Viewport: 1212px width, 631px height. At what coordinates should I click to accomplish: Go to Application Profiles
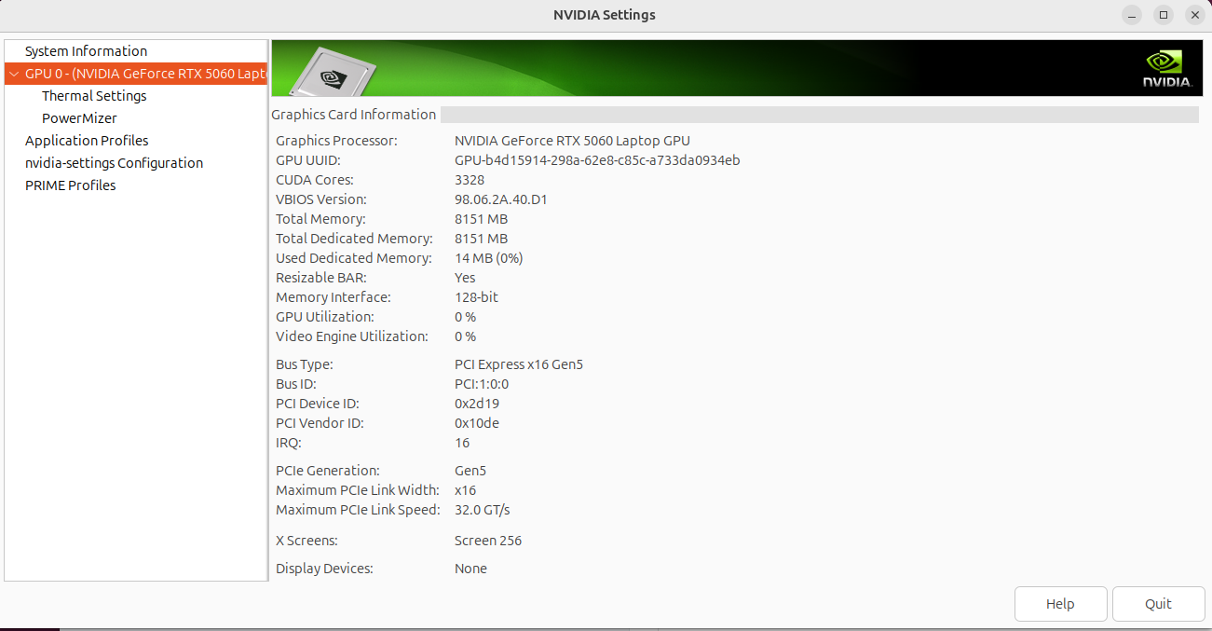pyautogui.click(x=87, y=141)
